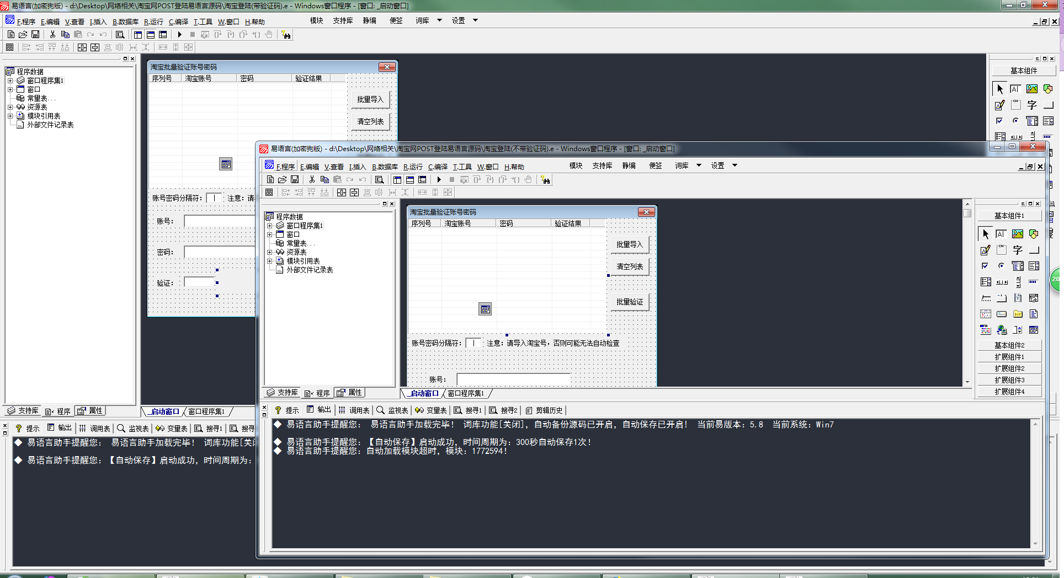Click 批量导入 button in front form designer
The height and width of the screenshot is (578, 1064).
[630, 244]
